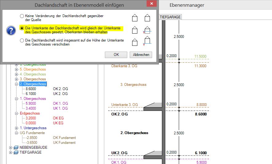Expand the 3. Obergeschoss tree node
This screenshot has height=164, width=272.
point(17,79)
